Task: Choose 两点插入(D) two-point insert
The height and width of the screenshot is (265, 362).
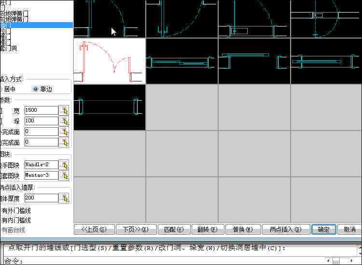Action: tap(286, 229)
